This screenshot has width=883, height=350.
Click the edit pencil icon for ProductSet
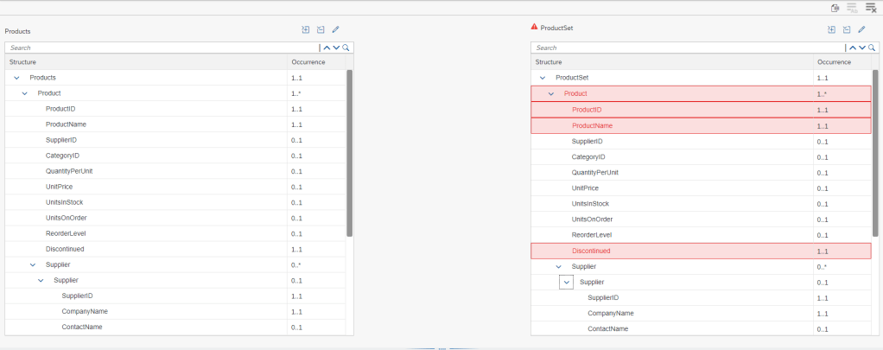click(x=861, y=29)
